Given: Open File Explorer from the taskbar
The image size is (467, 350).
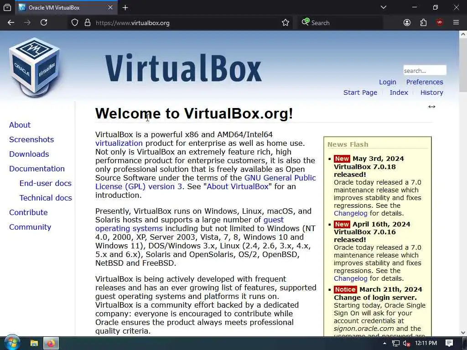Looking at the screenshot, I should coord(34,343).
